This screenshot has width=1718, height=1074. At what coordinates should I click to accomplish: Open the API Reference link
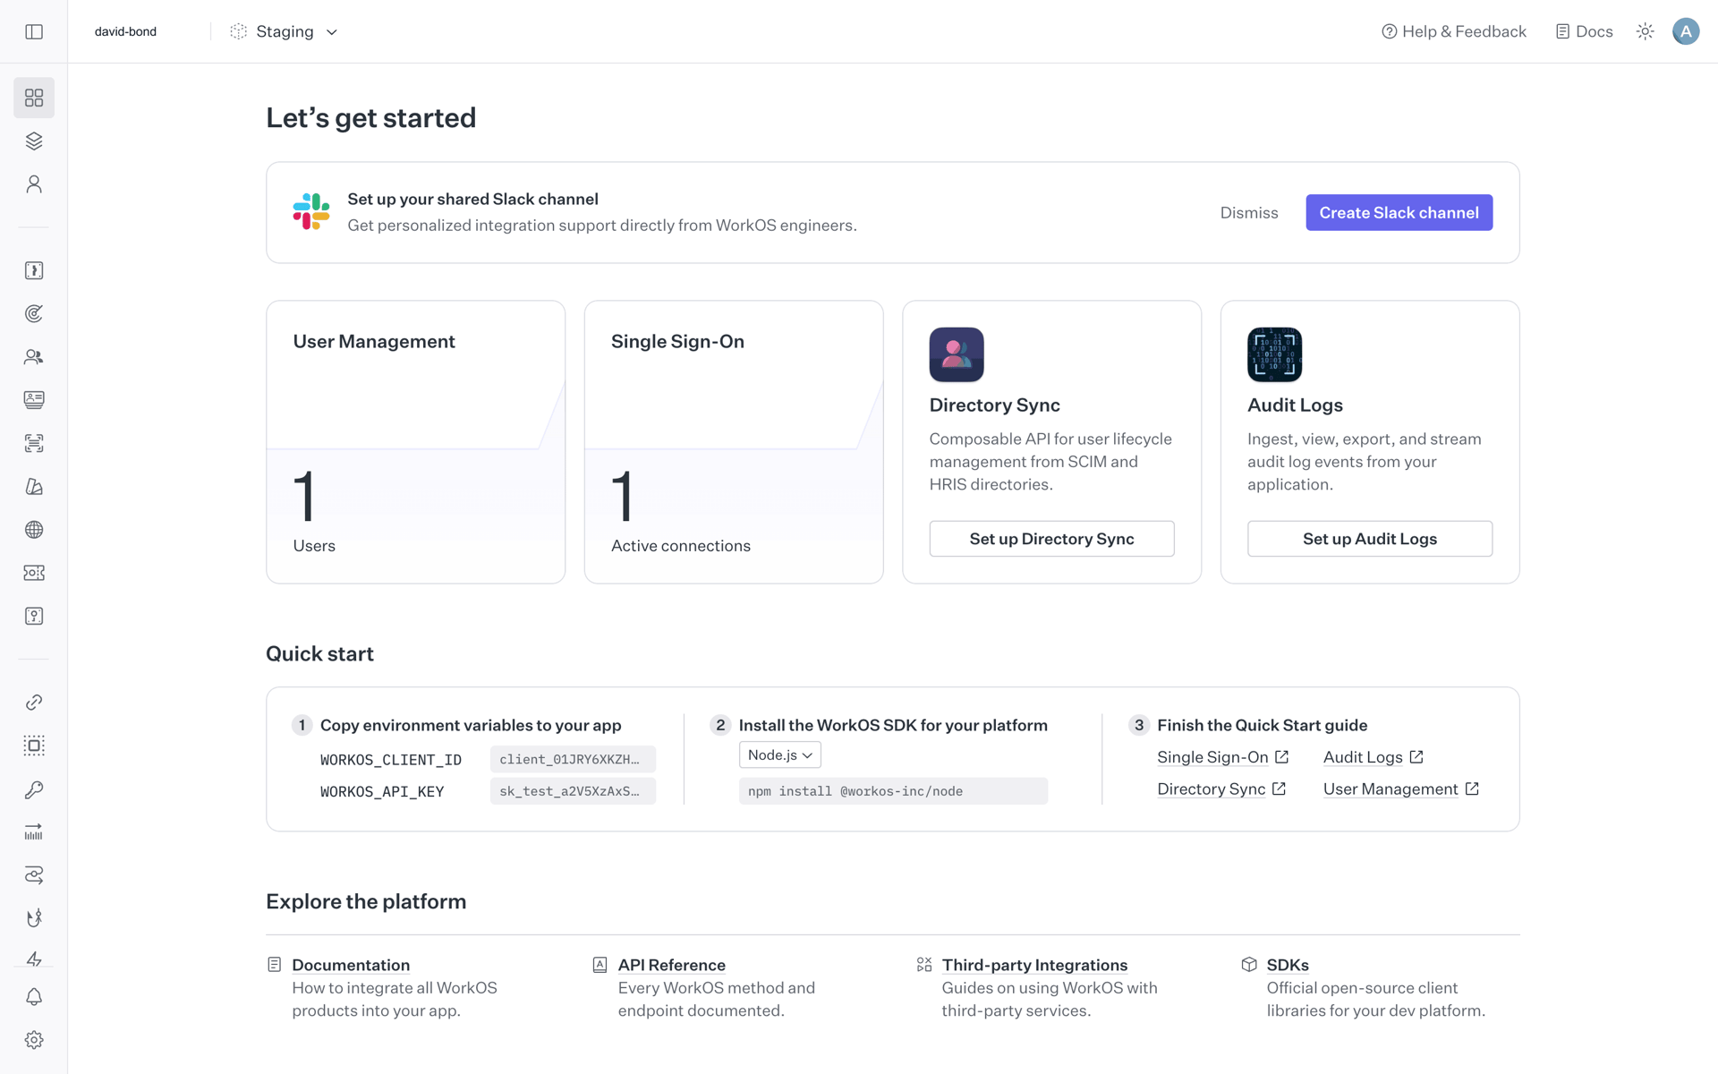pos(671,965)
